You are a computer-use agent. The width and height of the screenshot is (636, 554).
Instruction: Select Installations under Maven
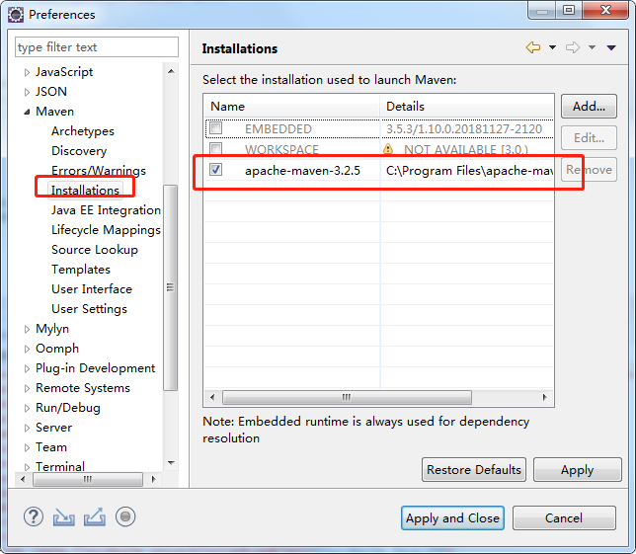pyautogui.click(x=85, y=191)
